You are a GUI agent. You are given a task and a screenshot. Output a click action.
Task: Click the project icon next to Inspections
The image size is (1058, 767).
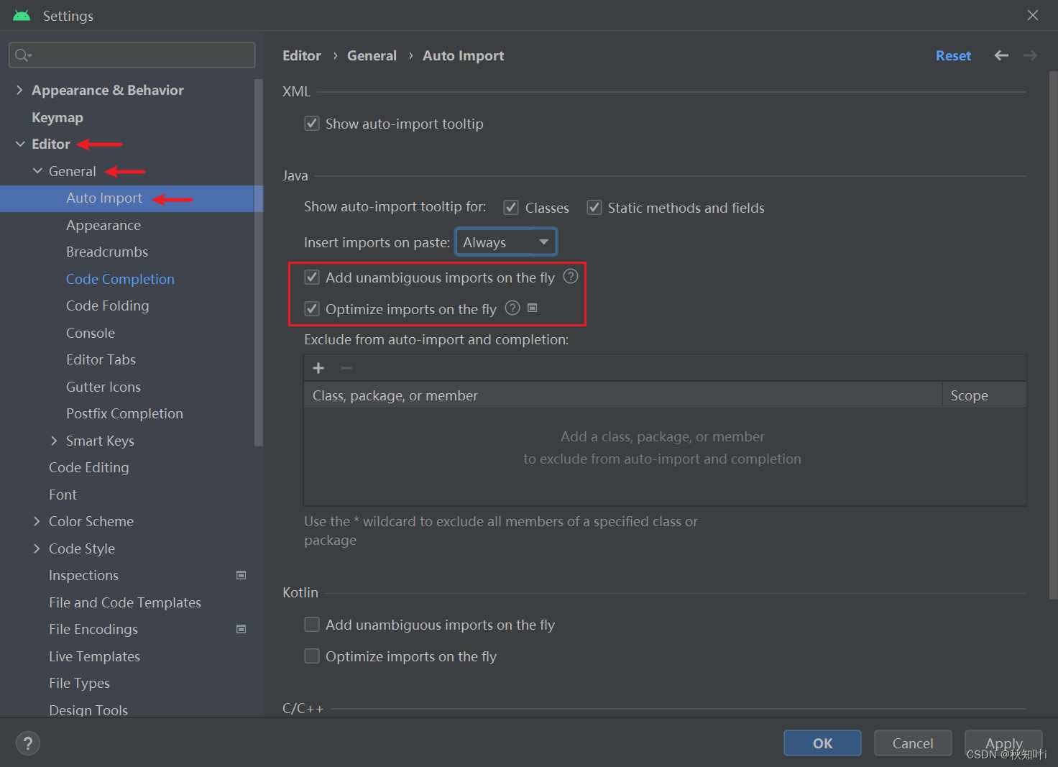(x=241, y=575)
